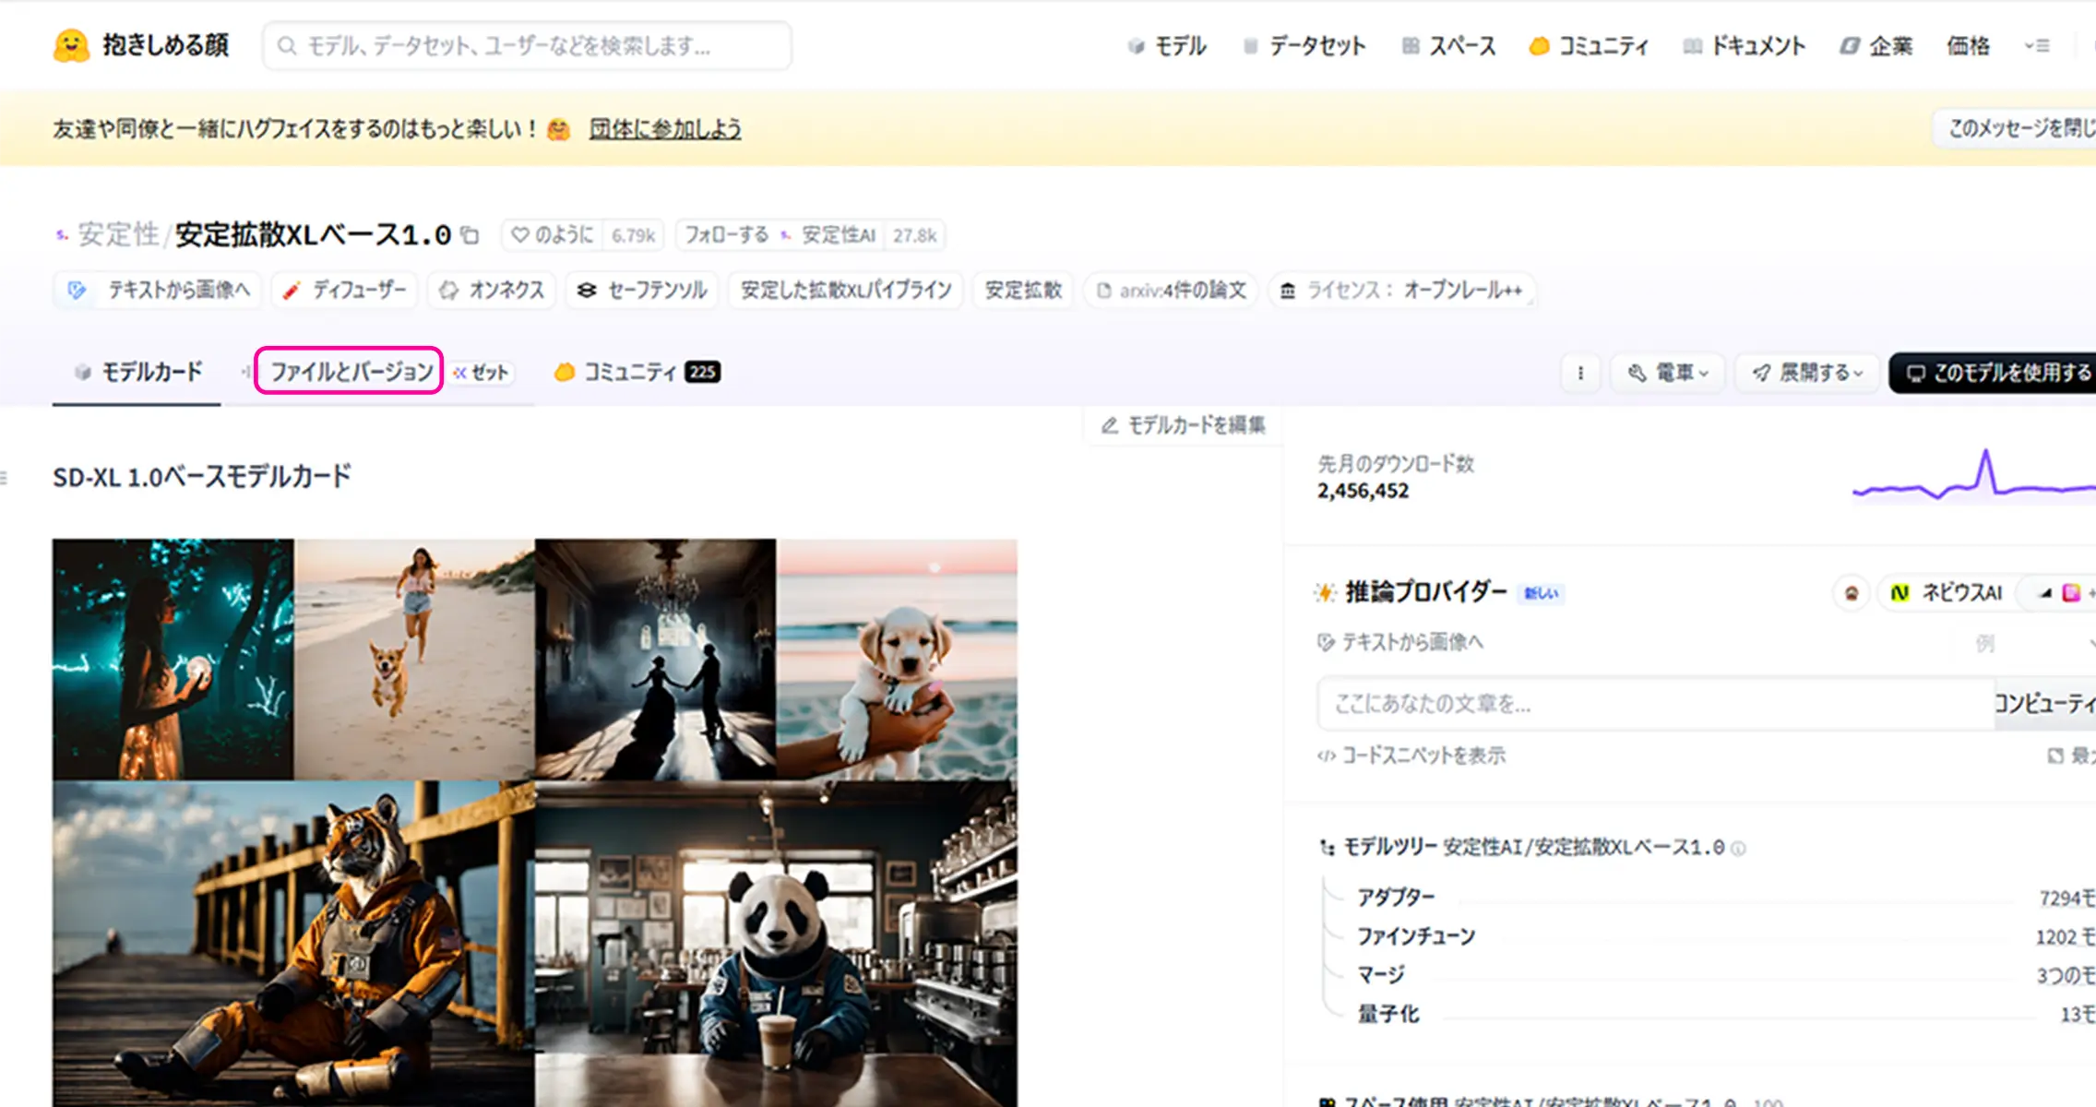Viewport: 2096px width, 1107px height.
Task: Open コミュニティ in the top navigation
Action: point(1589,46)
